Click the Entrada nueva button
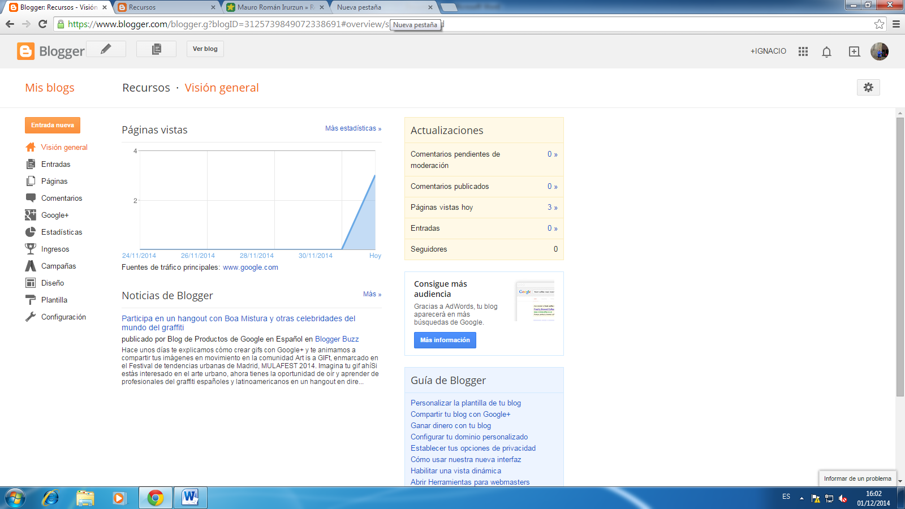This screenshot has height=509, width=905. point(53,125)
